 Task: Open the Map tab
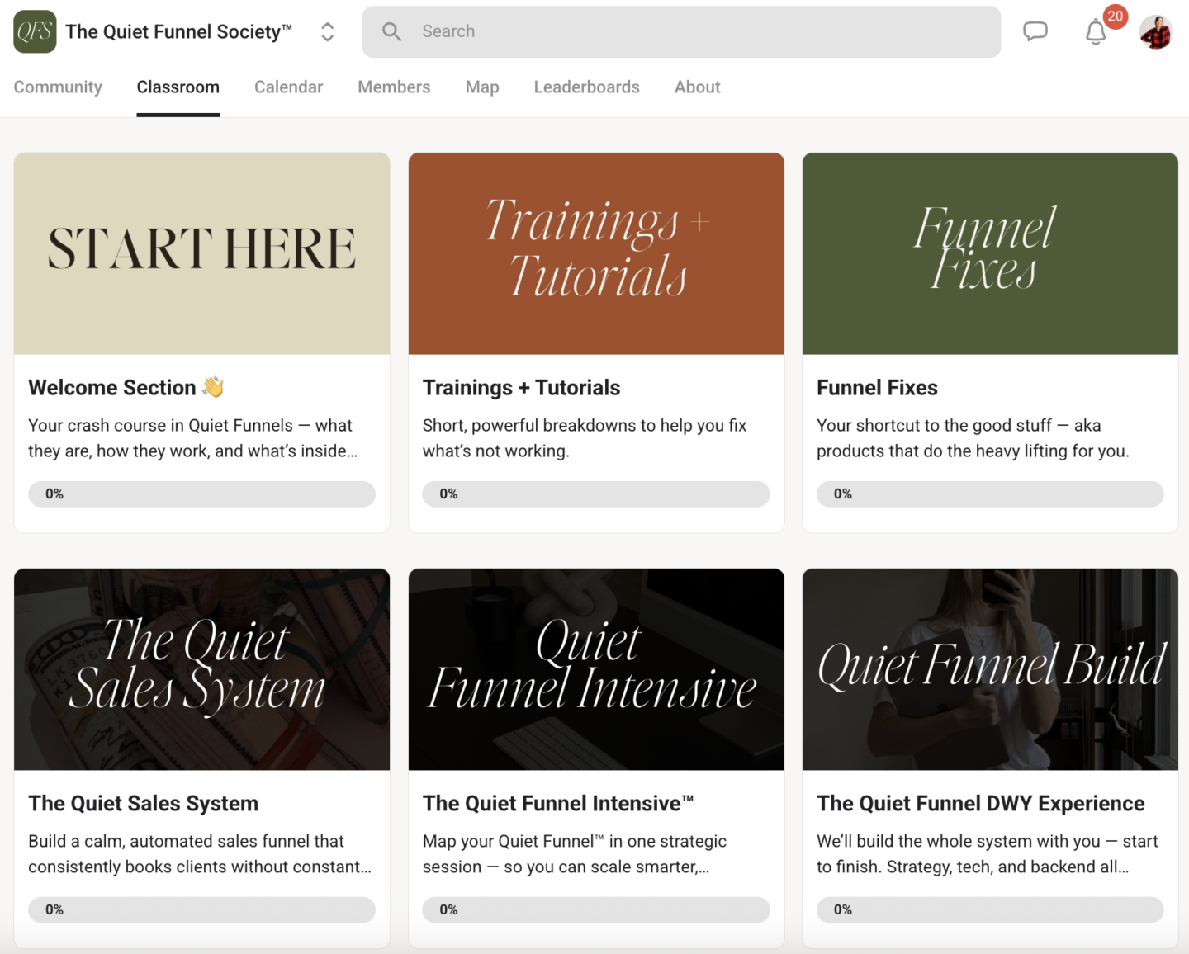(x=482, y=87)
